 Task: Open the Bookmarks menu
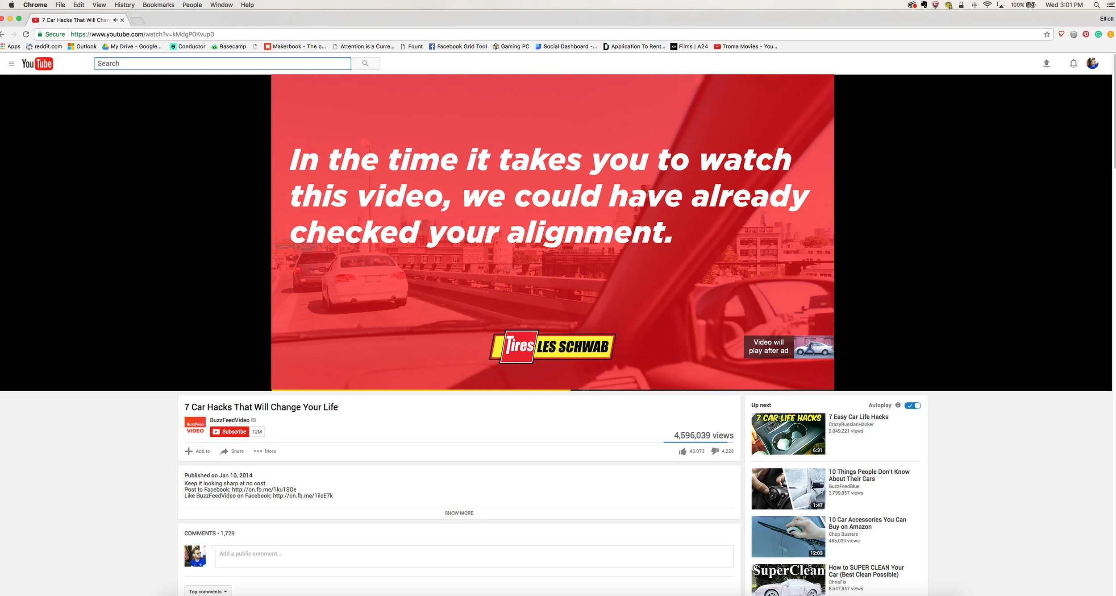[x=158, y=5]
